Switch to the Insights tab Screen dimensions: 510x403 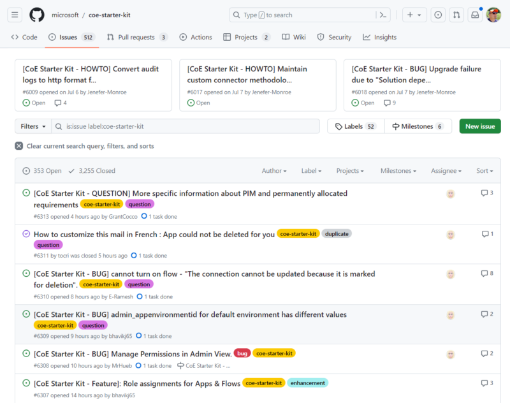tap(379, 37)
